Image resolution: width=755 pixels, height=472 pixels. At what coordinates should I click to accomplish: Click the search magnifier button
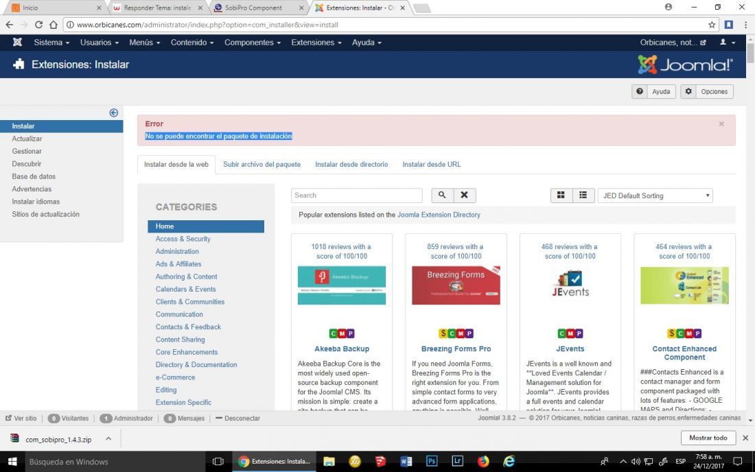[442, 195]
